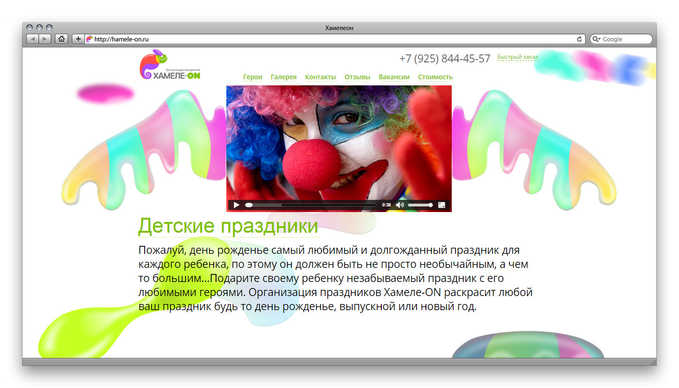Open the Google search engine dropdown

pyautogui.click(x=597, y=39)
